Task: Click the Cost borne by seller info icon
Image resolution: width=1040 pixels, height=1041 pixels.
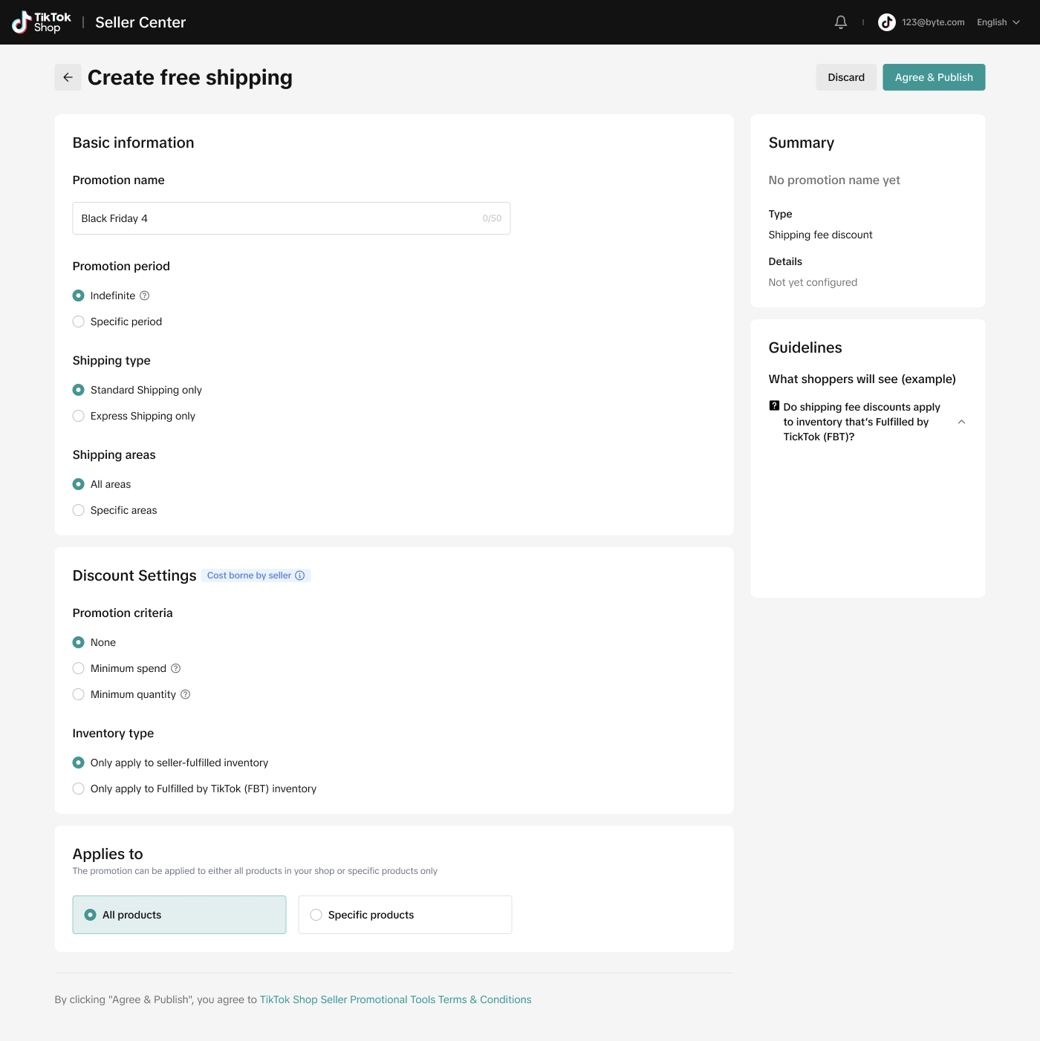Action: click(300, 575)
